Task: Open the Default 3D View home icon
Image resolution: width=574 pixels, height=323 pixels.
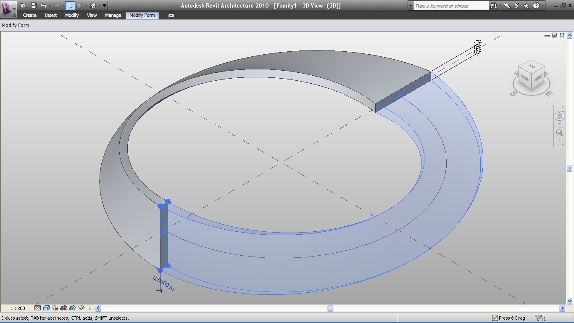Action: (x=94, y=5)
